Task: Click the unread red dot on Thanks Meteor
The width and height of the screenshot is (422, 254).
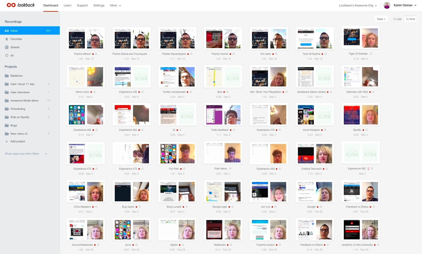Action: click(x=93, y=54)
